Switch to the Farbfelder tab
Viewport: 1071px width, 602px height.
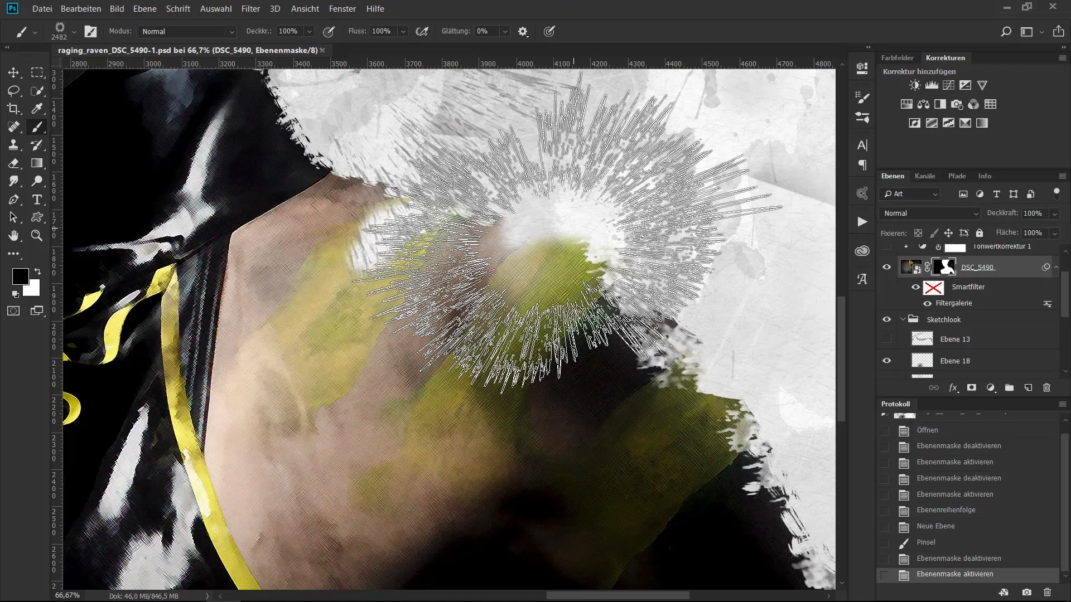(x=897, y=58)
